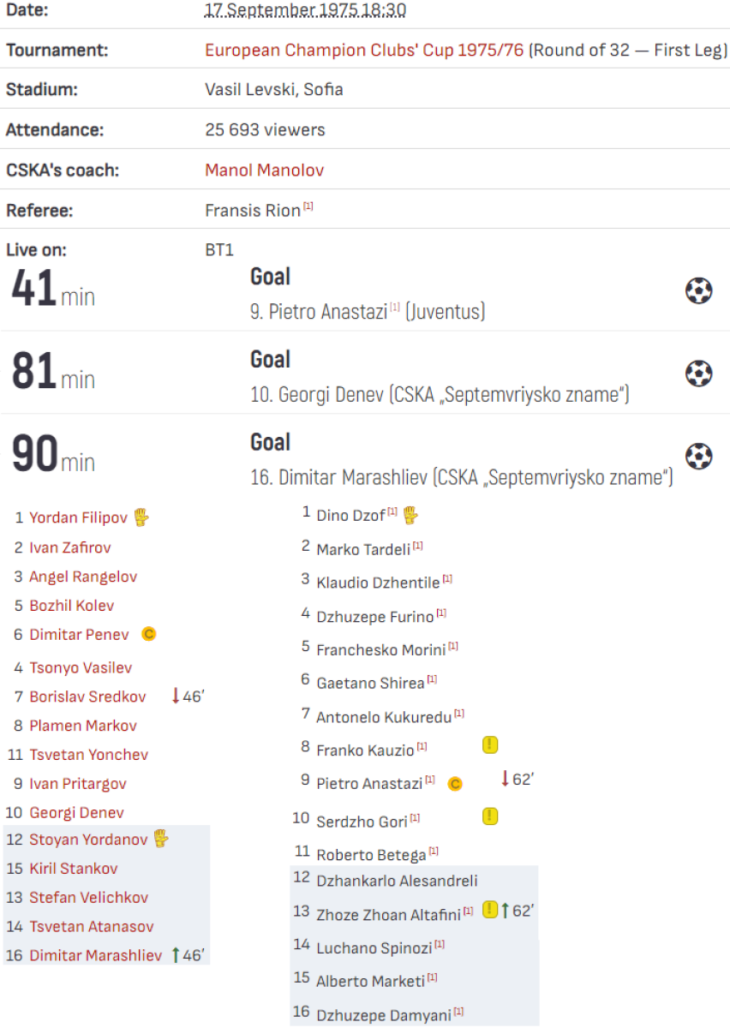Viewport: 730px width, 1028px height.
Task: Click the footnote marker beside Roberto Betega
Action: (x=434, y=852)
